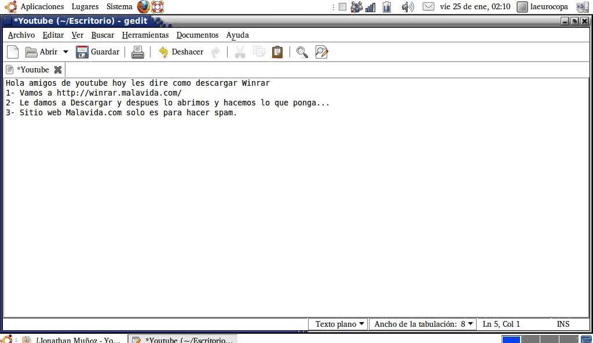Viewport: 593px width, 343px height.
Task: Switch to Jonathan Muñoz browser window in taskbar
Action: tap(71, 339)
